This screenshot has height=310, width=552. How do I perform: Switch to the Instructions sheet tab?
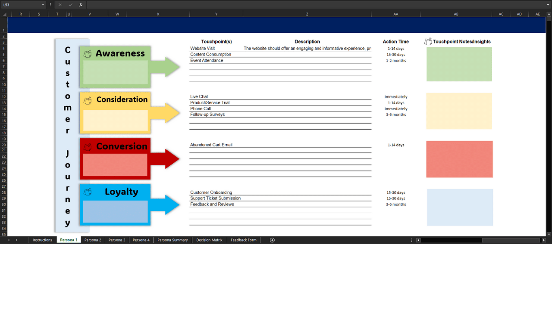click(42, 240)
